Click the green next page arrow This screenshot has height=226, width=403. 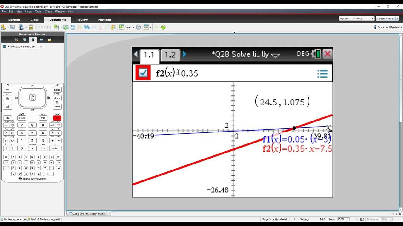pos(163,27)
